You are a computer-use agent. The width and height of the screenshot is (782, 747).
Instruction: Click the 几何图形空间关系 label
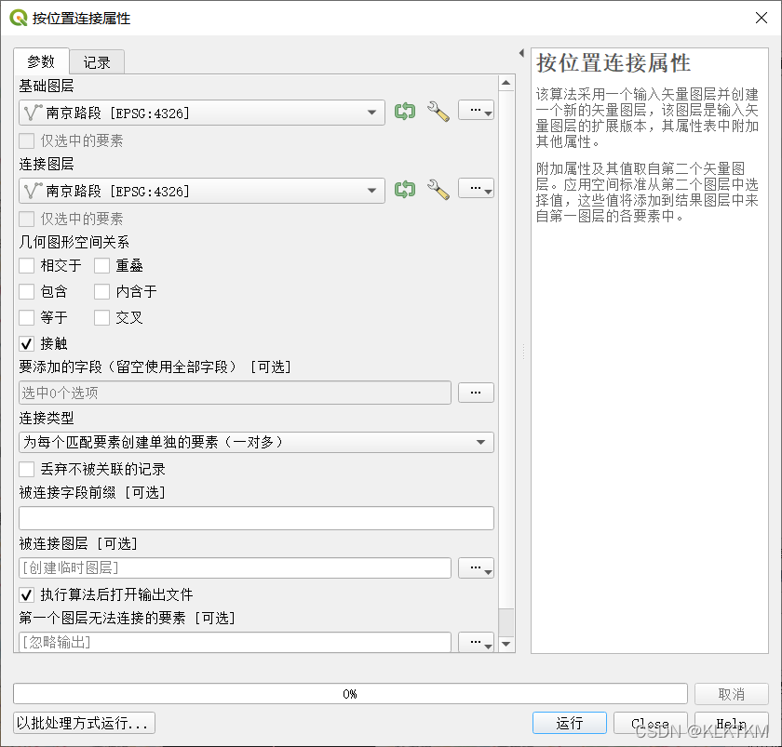tap(74, 242)
